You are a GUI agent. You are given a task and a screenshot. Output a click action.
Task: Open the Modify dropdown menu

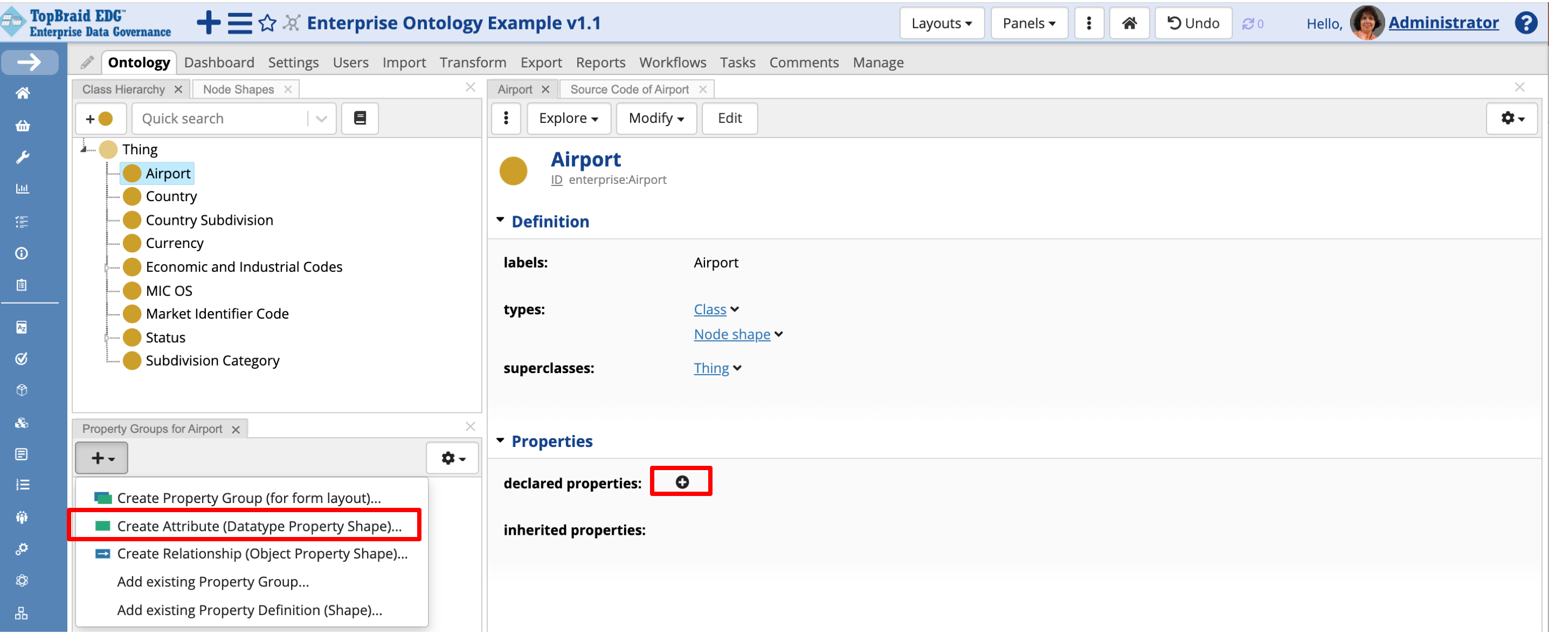point(655,119)
